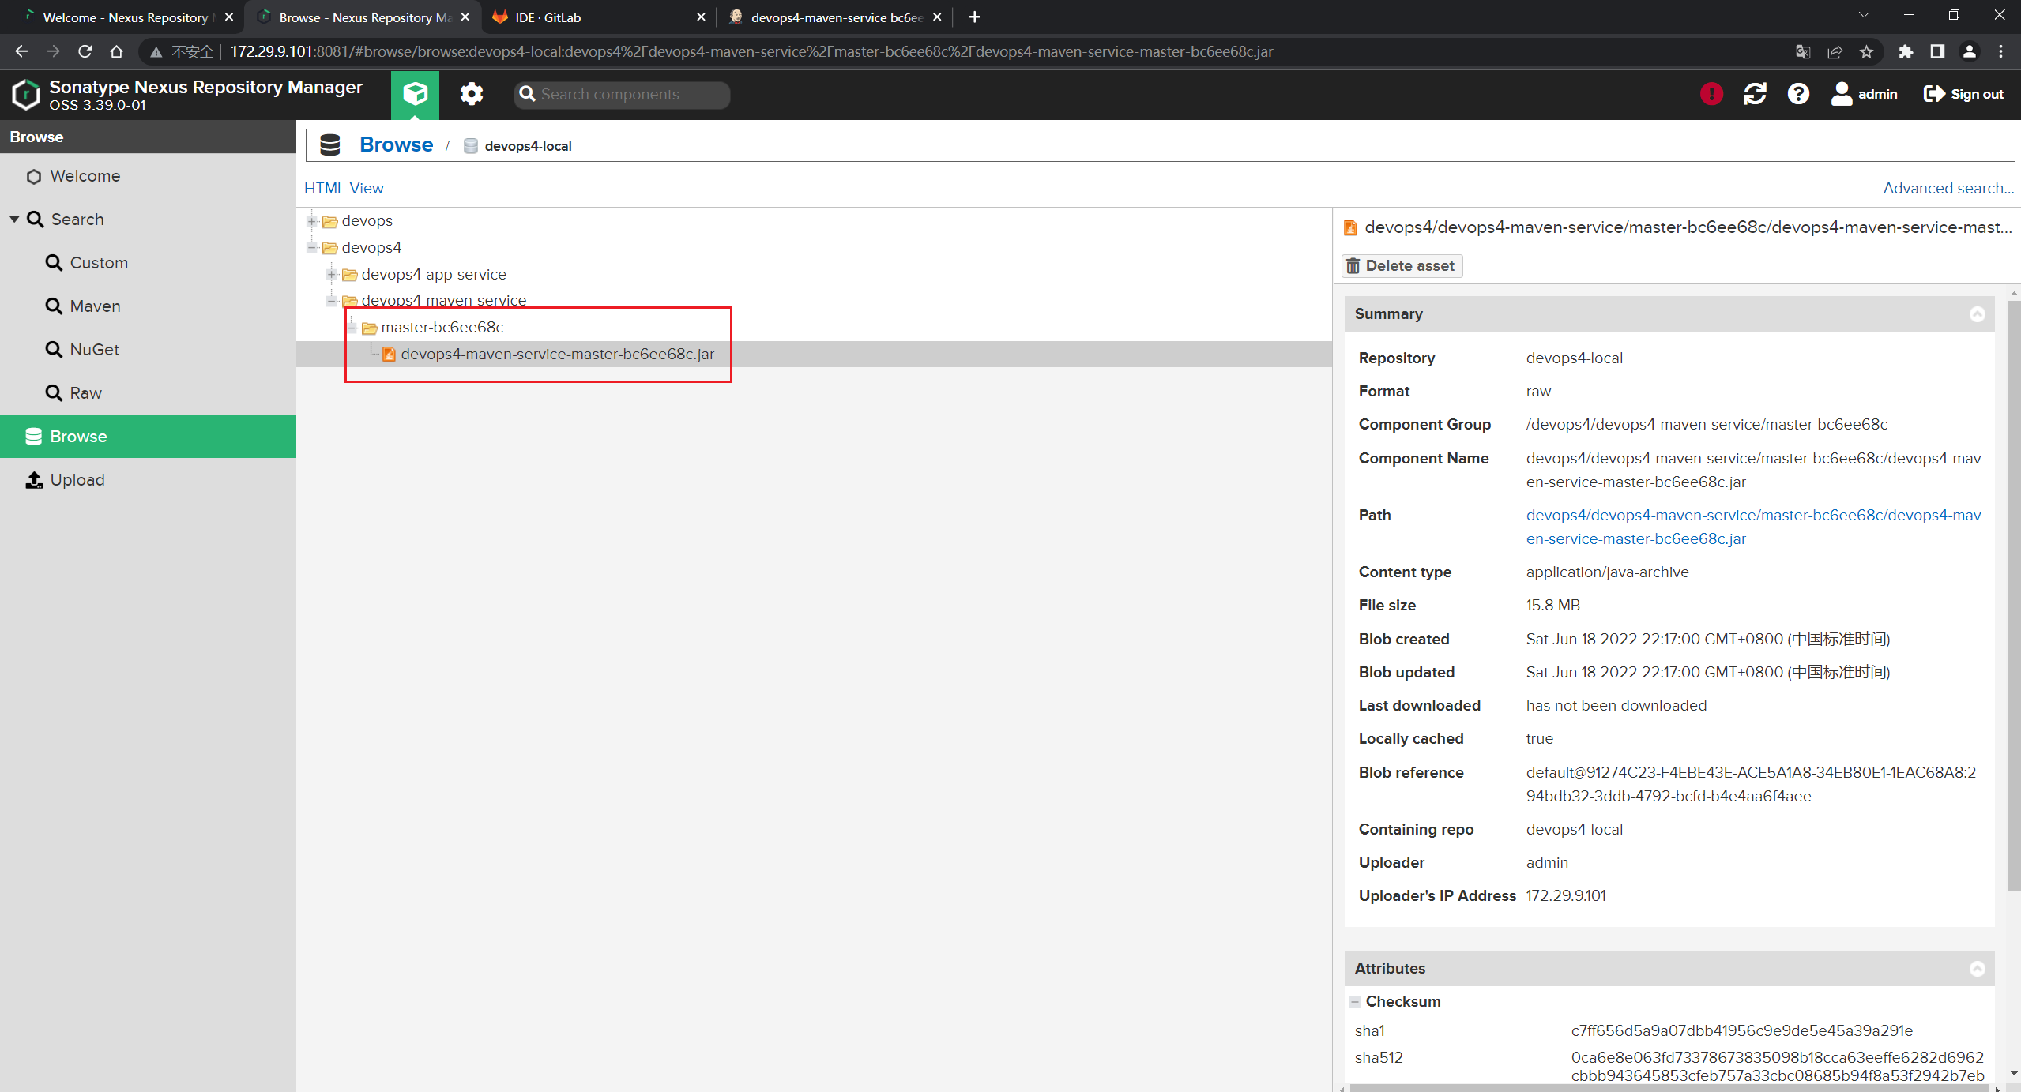
Task: Open a new browser tab
Action: coord(974,17)
